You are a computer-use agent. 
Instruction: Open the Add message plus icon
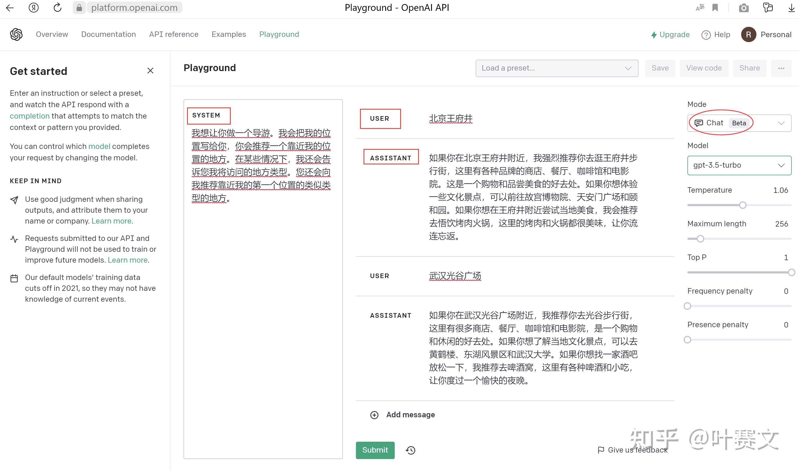[375, 415]
